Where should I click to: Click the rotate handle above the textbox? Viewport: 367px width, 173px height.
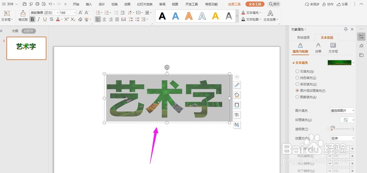click(167, 67)
